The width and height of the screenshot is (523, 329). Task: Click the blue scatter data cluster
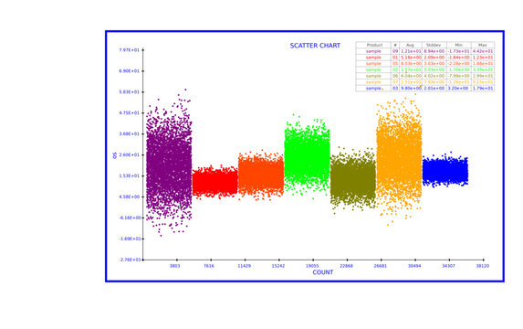click(445, 170)
